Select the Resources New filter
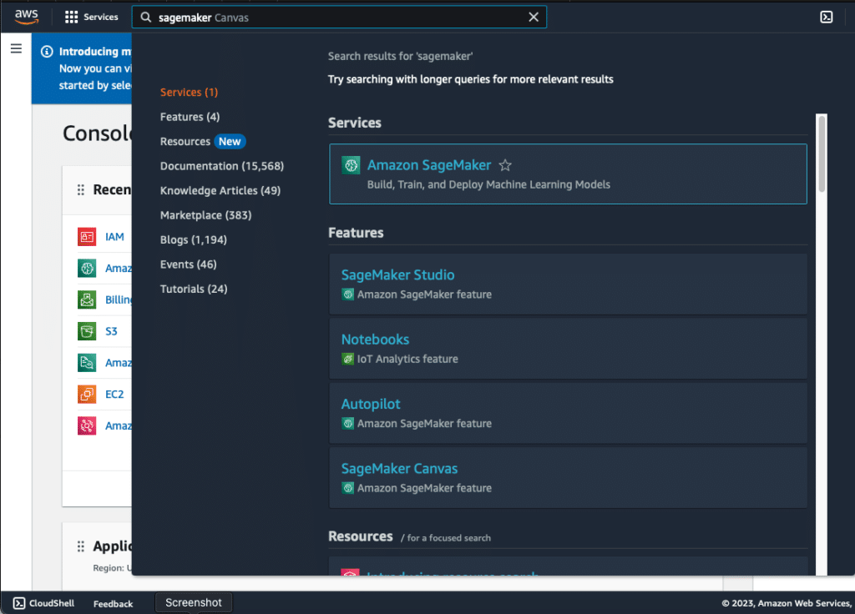855x614 pixels. click(x=203, y=142)
